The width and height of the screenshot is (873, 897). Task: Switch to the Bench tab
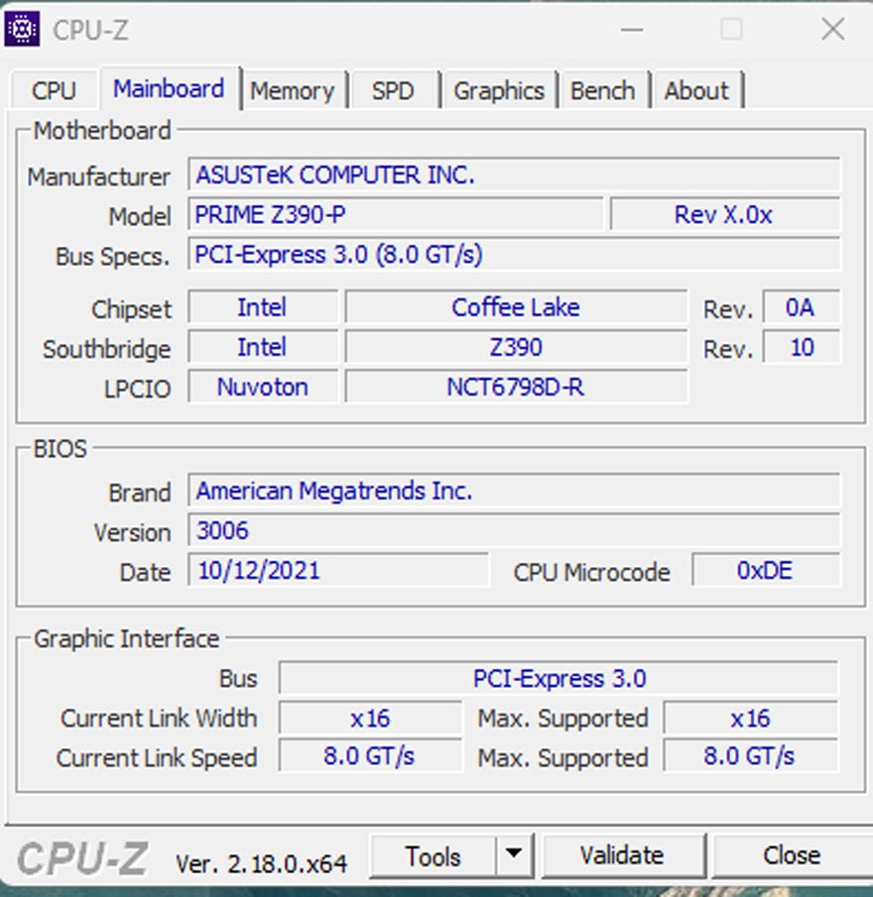click(603, 90)
